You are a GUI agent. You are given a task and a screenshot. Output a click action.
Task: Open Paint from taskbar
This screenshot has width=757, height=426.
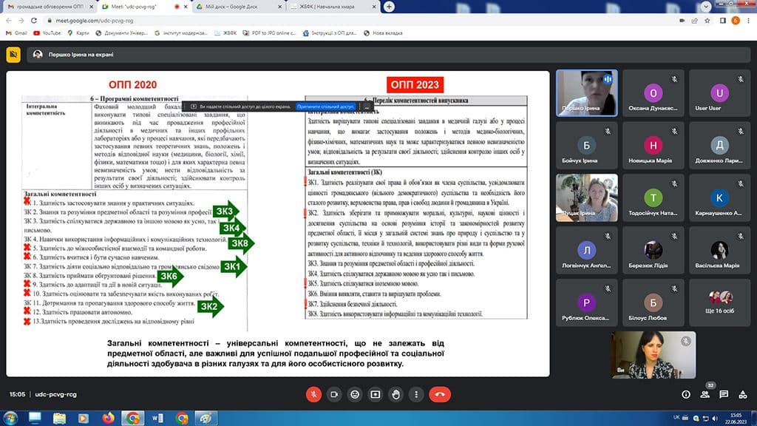coord(206,418)
